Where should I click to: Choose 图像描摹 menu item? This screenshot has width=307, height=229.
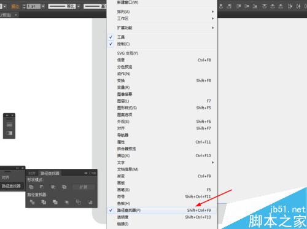[162, 94]
